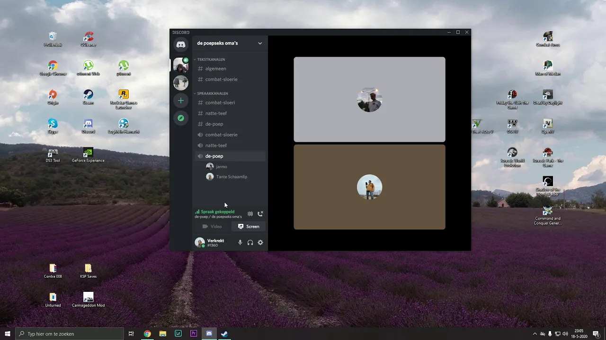Toggle noise suppression waveform icon
Screen dimensions: 606x340
click(x=250, y=214)
